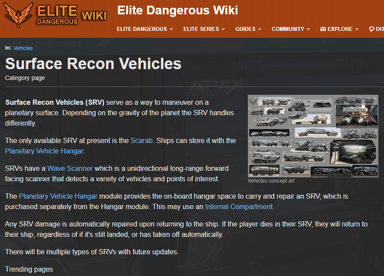Click the Explore book icon
Screen dimensions: 384x276
click(323, 29)
